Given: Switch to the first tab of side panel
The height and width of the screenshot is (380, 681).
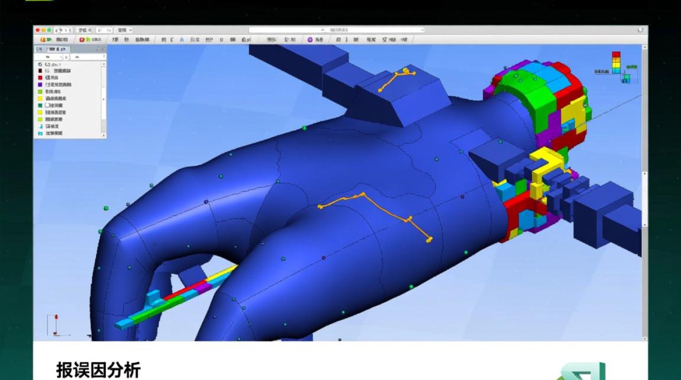Looking at the screenshot, I should coord(40,49).
